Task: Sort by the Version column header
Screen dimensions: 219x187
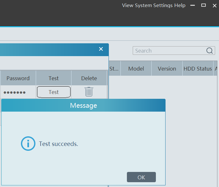Action: point(167,69)
